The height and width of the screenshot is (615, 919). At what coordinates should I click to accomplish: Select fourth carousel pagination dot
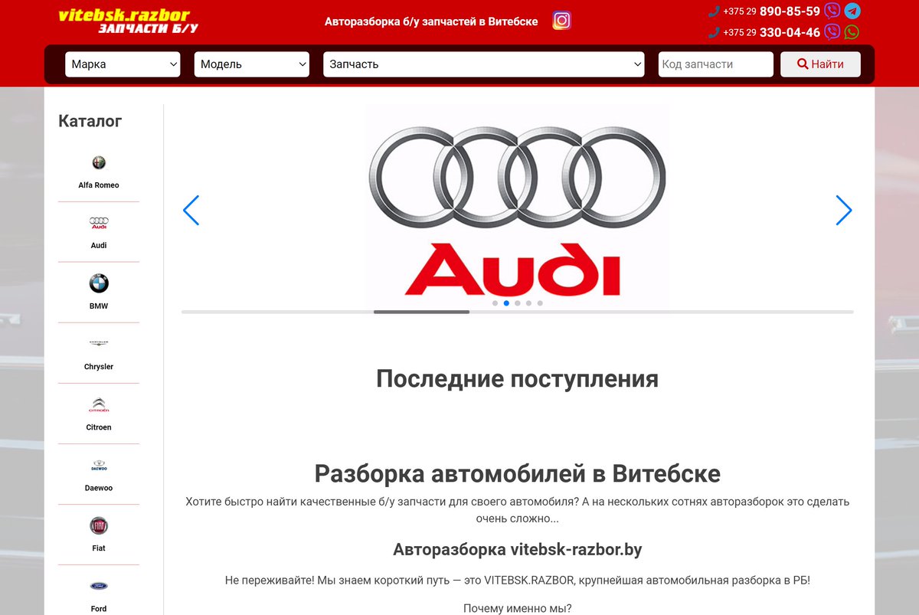528,303
